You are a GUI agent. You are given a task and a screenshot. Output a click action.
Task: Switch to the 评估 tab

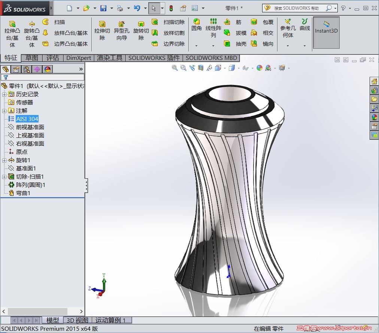click(53, 58)
